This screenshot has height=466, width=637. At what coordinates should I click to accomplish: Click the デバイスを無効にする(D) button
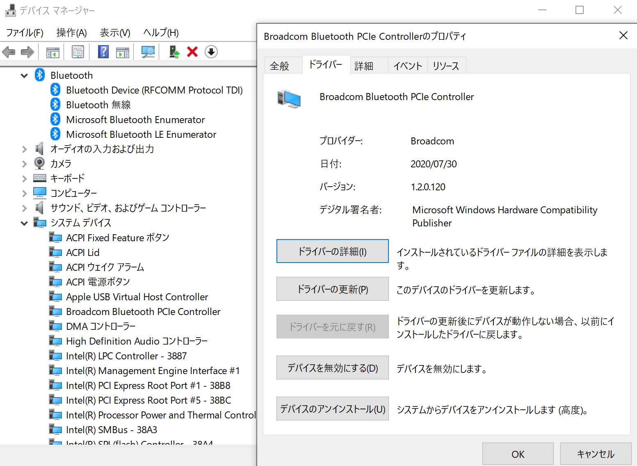pos(333,368)
